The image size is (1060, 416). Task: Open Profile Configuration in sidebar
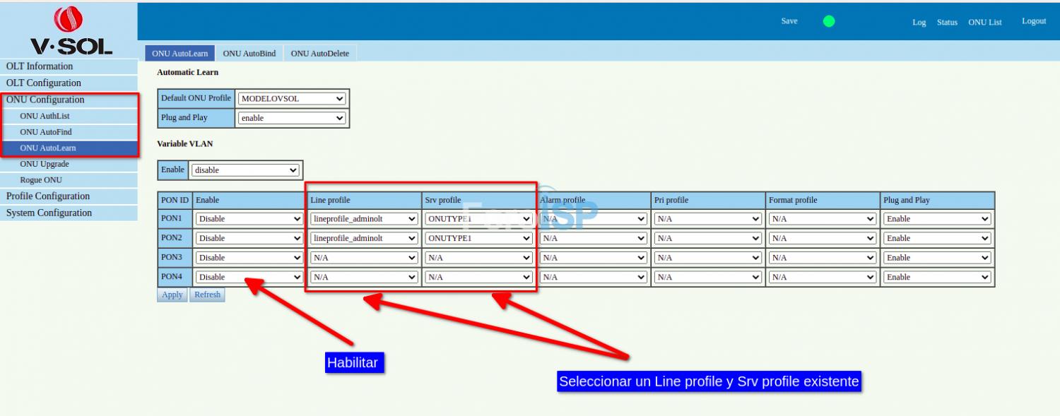48,196
